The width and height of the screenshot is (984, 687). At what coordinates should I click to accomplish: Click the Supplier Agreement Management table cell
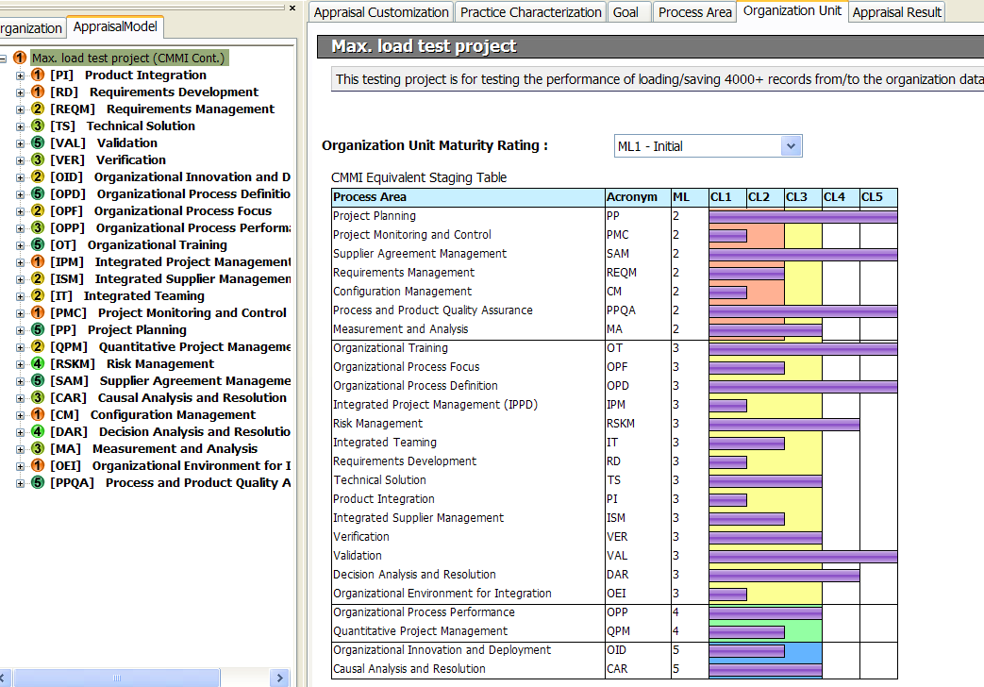pos(468,254)
